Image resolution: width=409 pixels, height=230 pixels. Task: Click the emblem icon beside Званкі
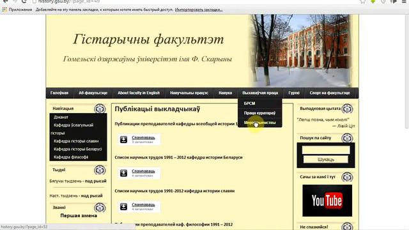(x=100, y=208)
